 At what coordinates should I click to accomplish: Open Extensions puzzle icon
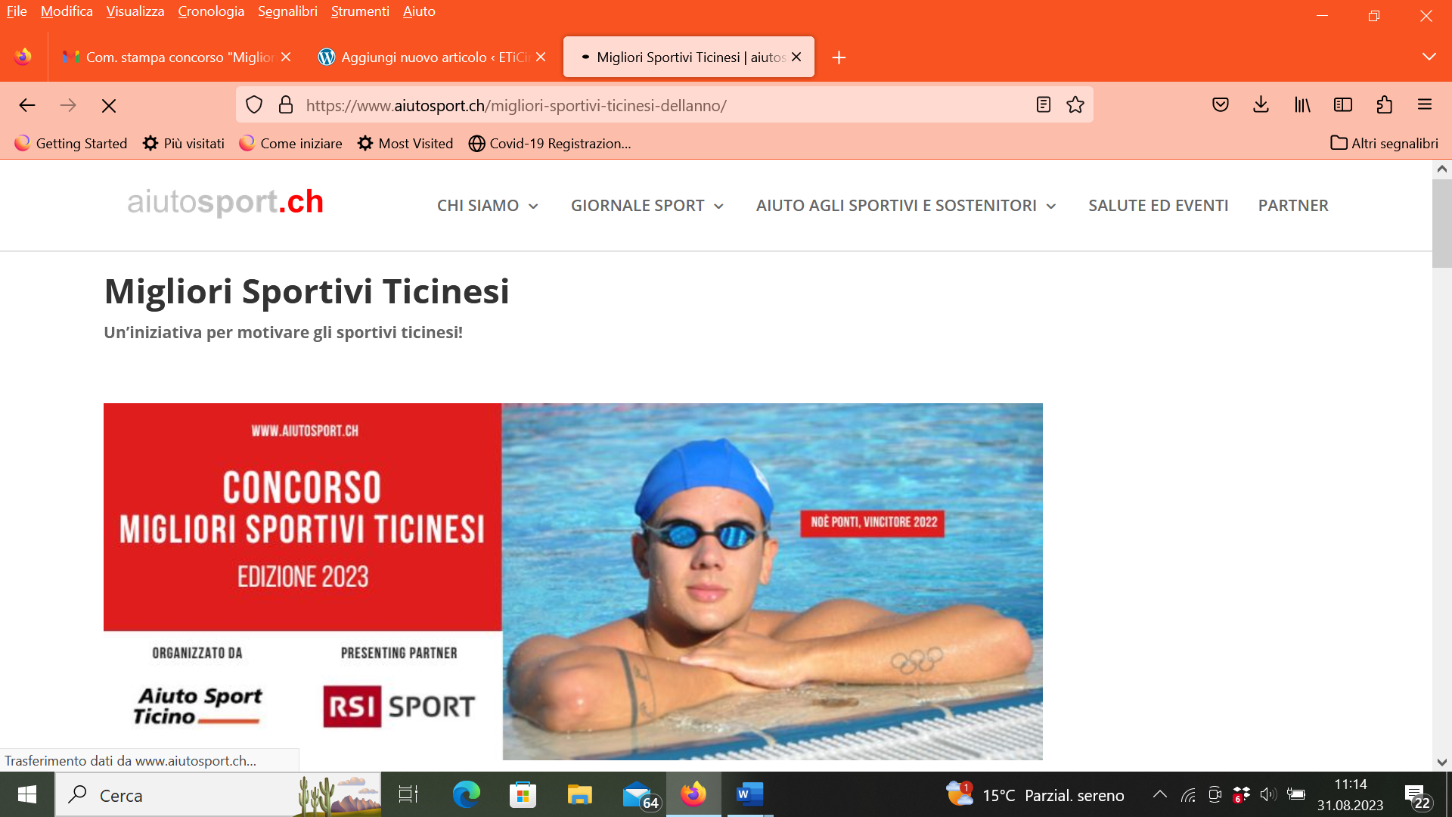coord(1384,105)
